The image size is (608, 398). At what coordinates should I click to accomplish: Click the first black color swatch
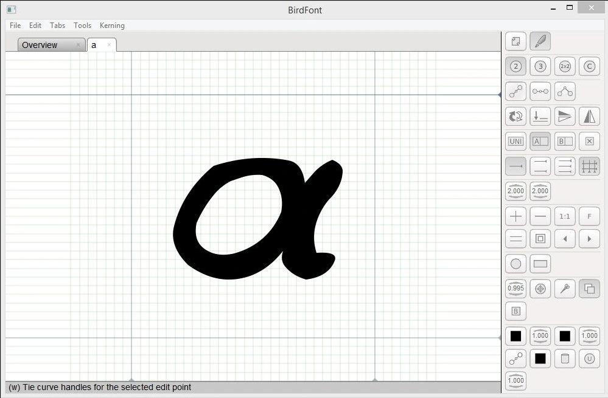coord(515,336)
